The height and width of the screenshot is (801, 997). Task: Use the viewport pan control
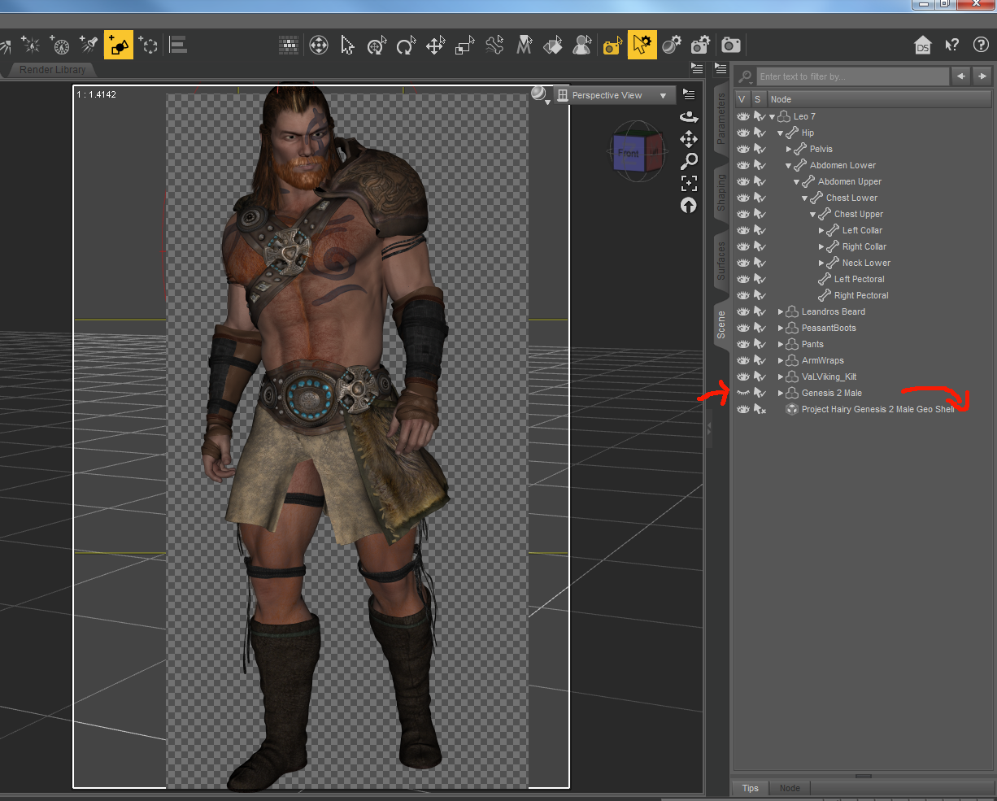pyautogui.click(x=689, y=139)
